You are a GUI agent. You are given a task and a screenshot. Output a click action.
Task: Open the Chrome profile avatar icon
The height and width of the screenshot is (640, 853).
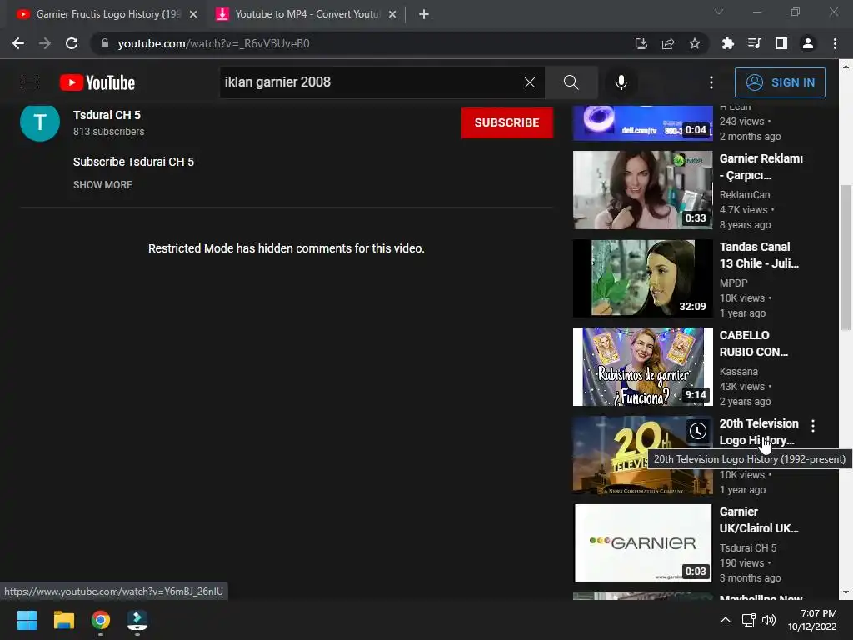tap(808, 43)
